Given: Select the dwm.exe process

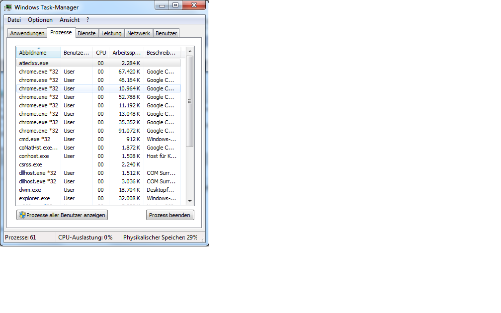Looking at the screenshot, I should pos(98,190).
